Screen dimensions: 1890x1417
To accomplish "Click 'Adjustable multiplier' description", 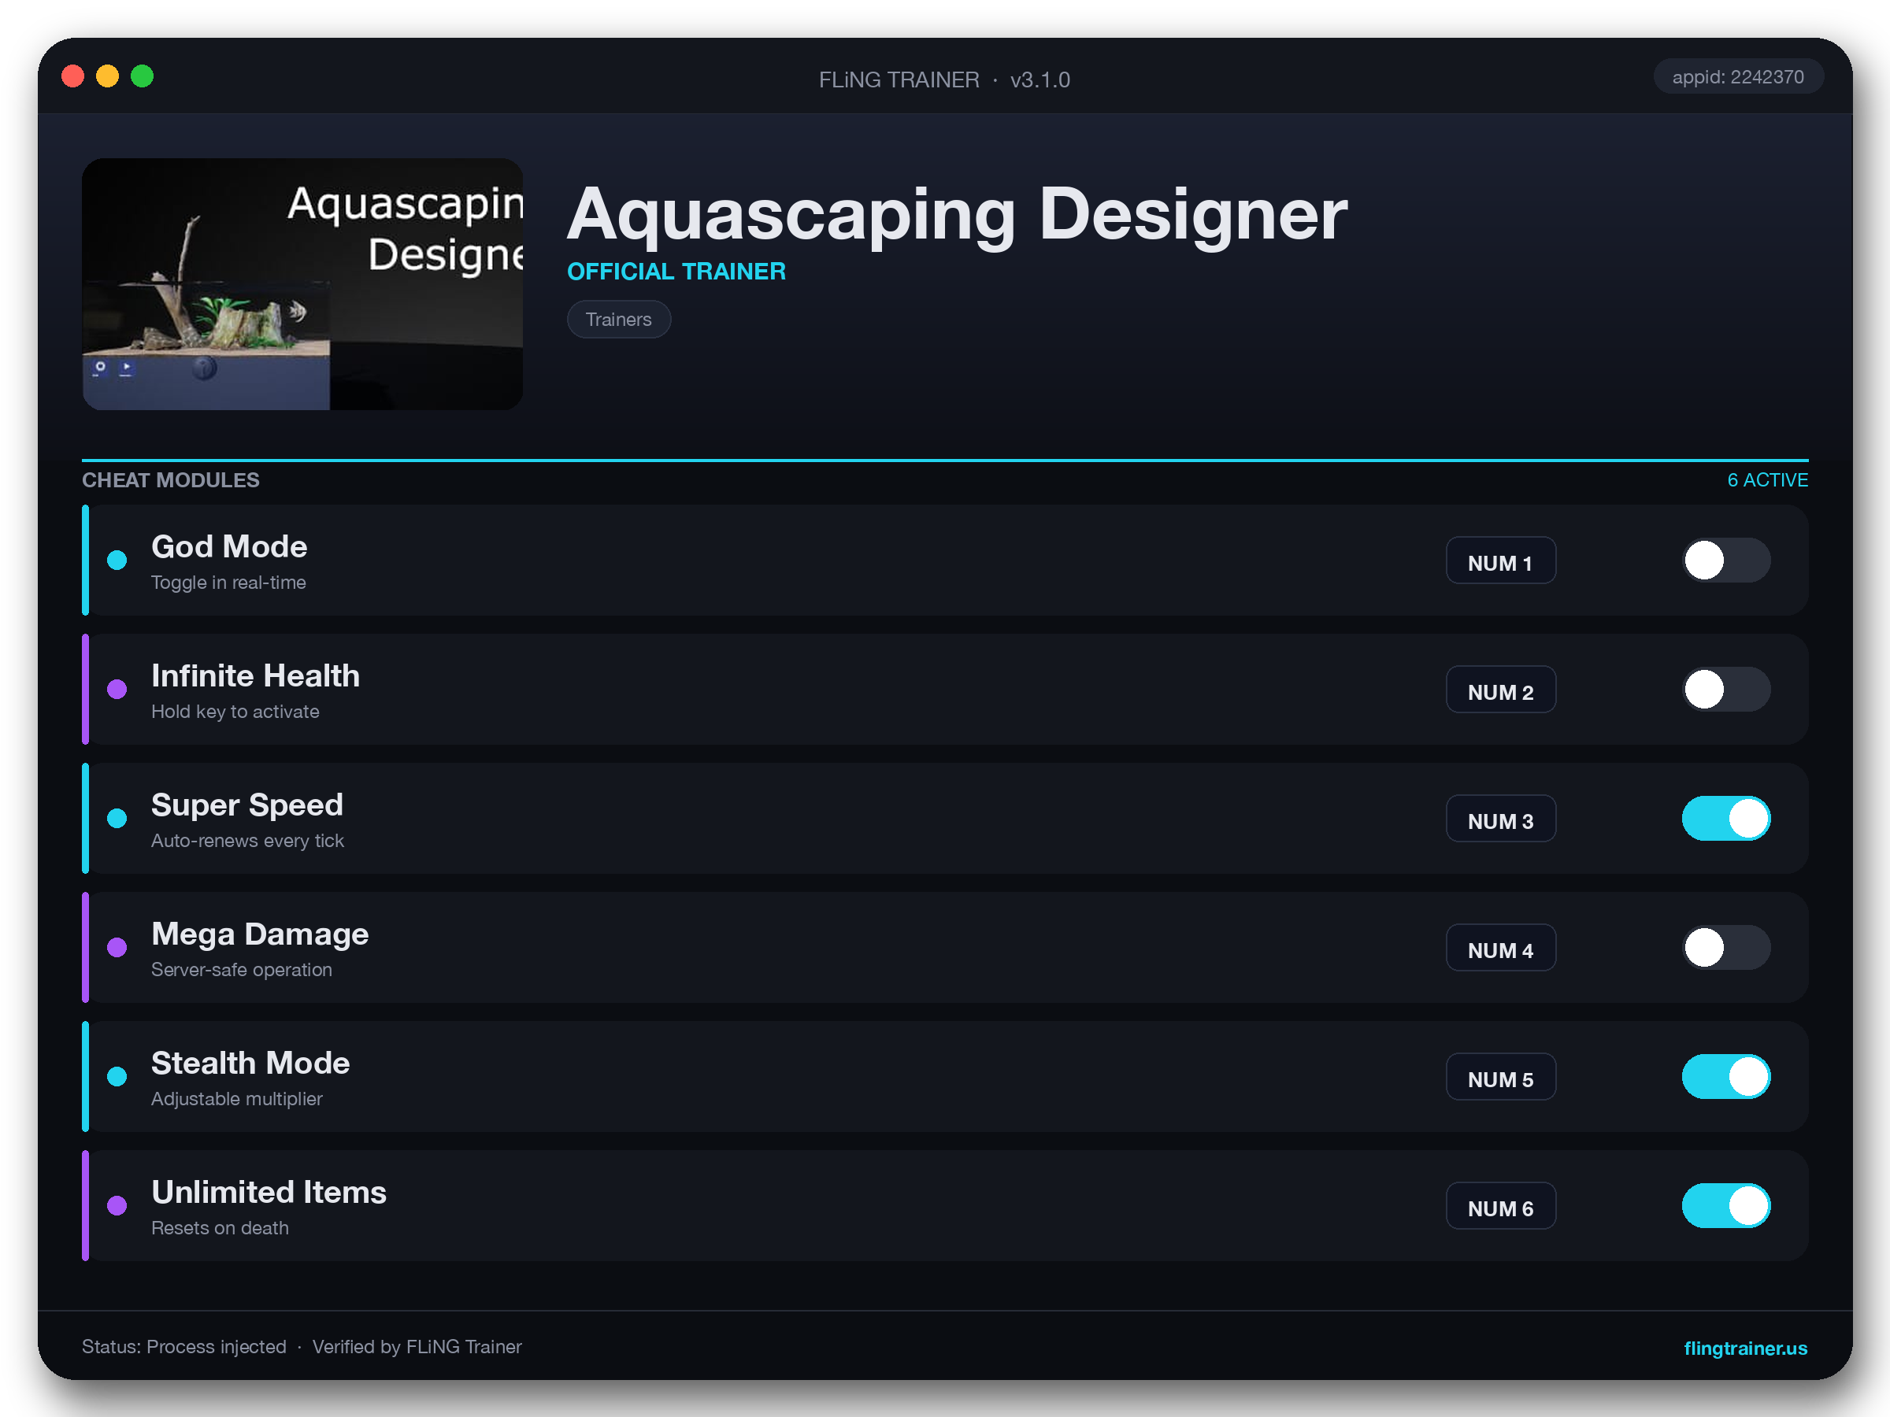I will click(237, 1098).
